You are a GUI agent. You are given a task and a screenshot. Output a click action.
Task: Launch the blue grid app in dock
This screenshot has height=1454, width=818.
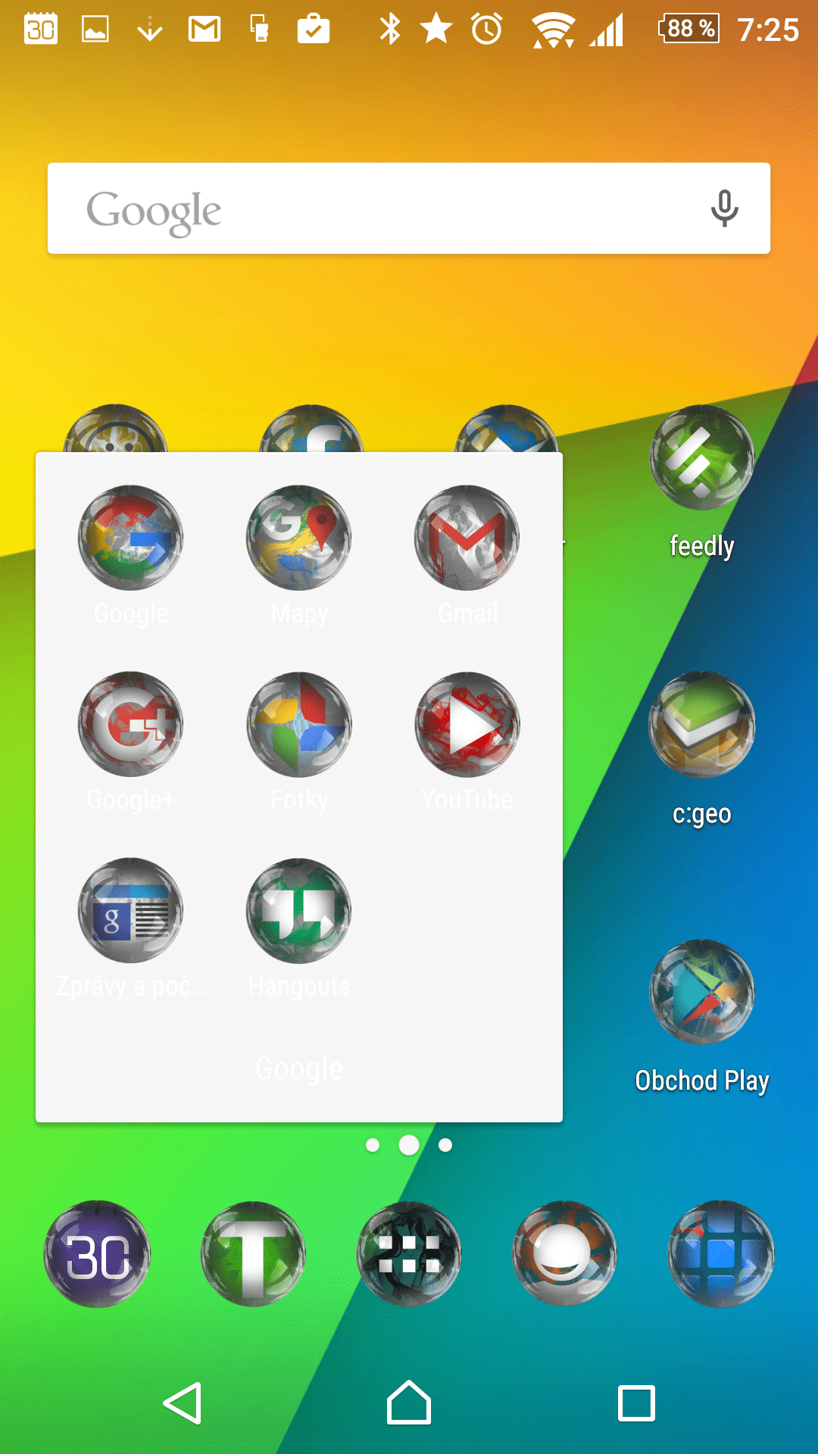[x=720, y=1254]
